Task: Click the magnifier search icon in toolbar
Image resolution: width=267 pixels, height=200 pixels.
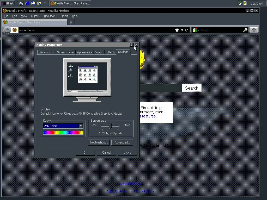Action: 245,30
